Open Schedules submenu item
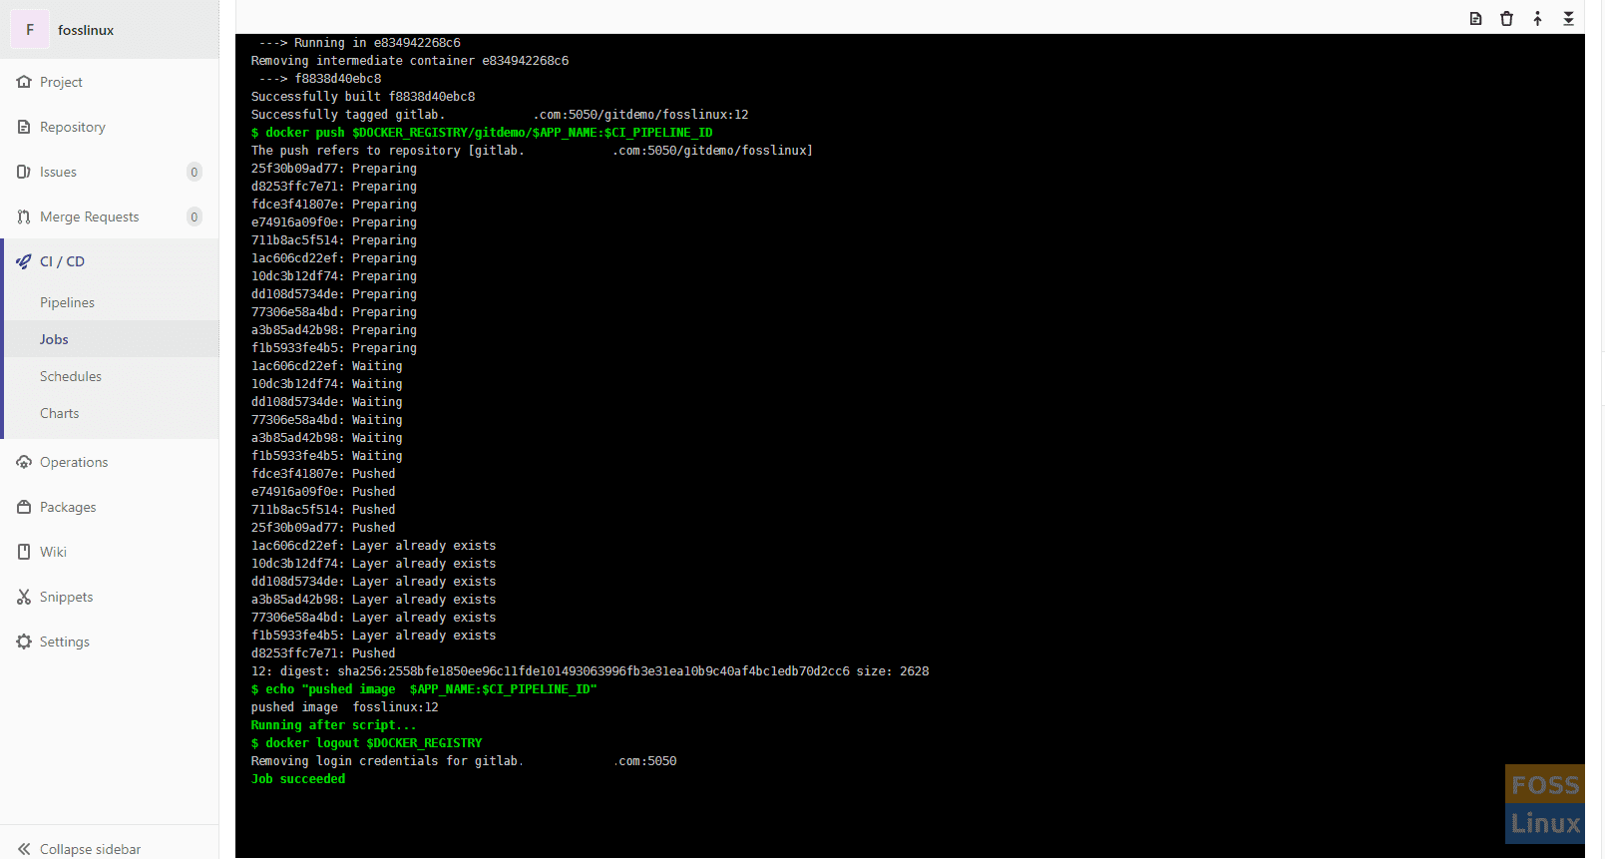1605x859 pixels. [71, 376]
